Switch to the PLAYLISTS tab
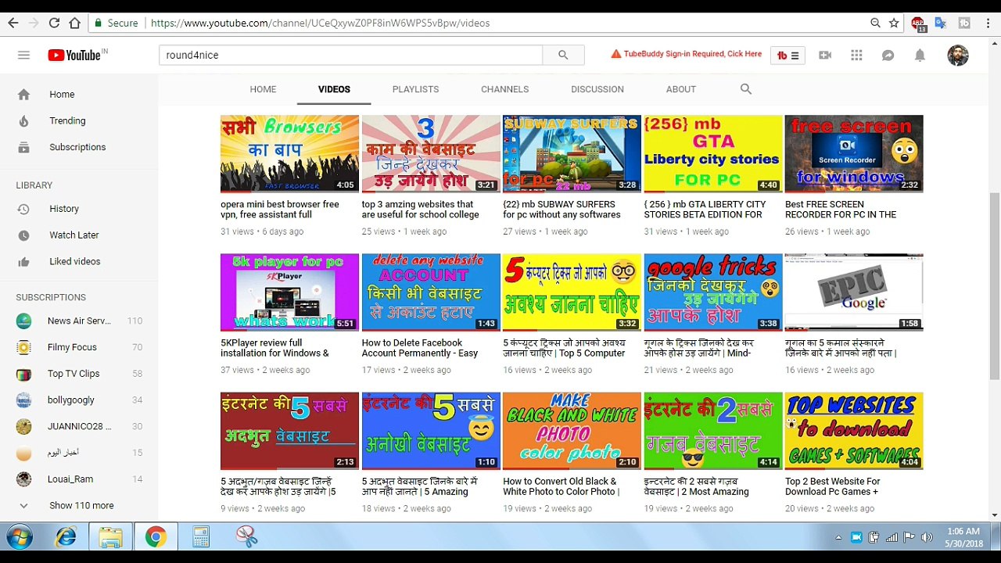1001x563 pixels. pyautogui.click(x=415, y=89)
